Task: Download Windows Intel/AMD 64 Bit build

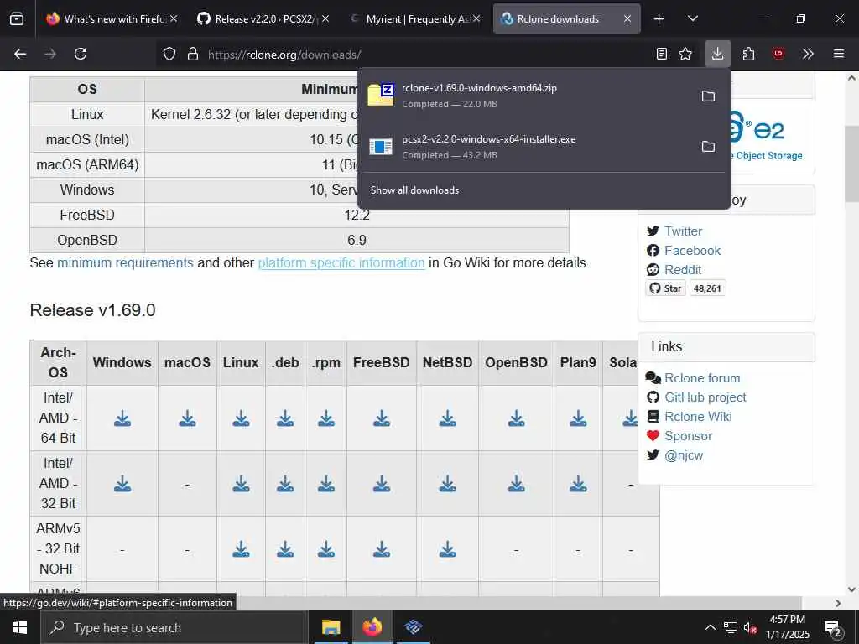Action: pos(122,418)
